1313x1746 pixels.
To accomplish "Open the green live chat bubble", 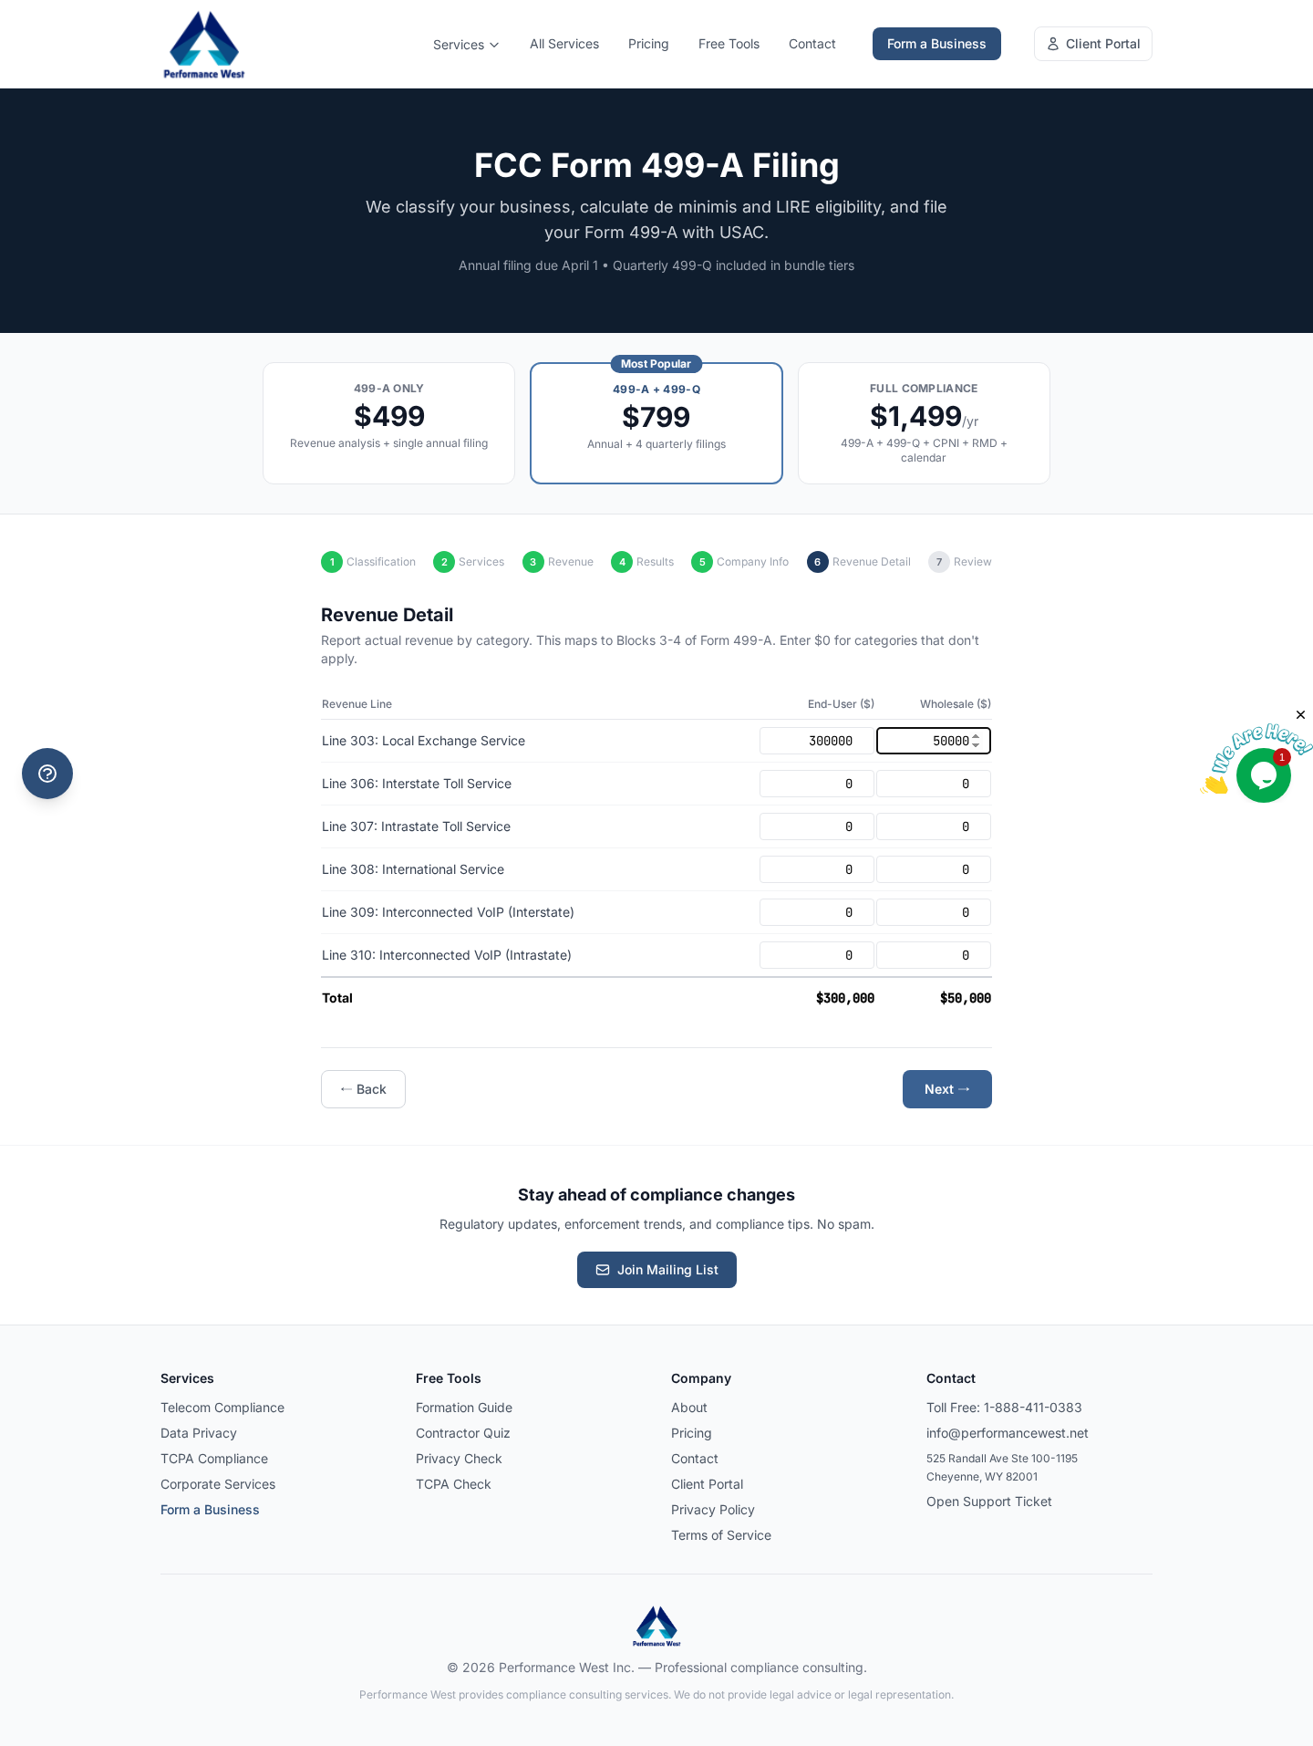I will tap(1263, 775).
